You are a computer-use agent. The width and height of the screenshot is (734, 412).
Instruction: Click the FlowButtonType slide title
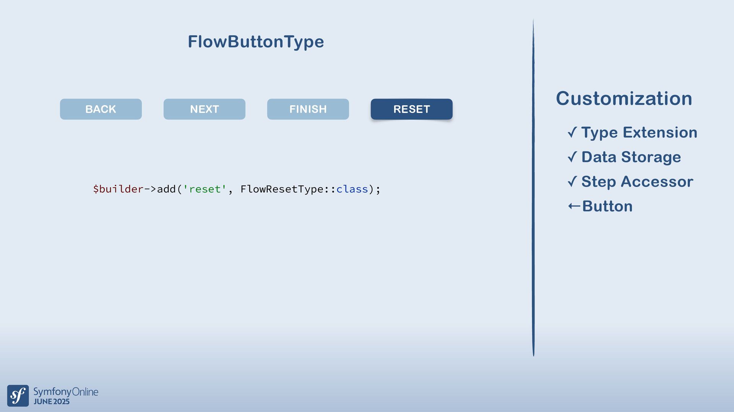coord(256,42)
